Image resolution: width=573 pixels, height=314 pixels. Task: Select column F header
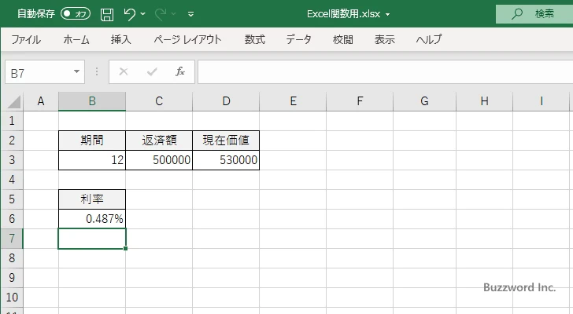[x=360, y=101]
